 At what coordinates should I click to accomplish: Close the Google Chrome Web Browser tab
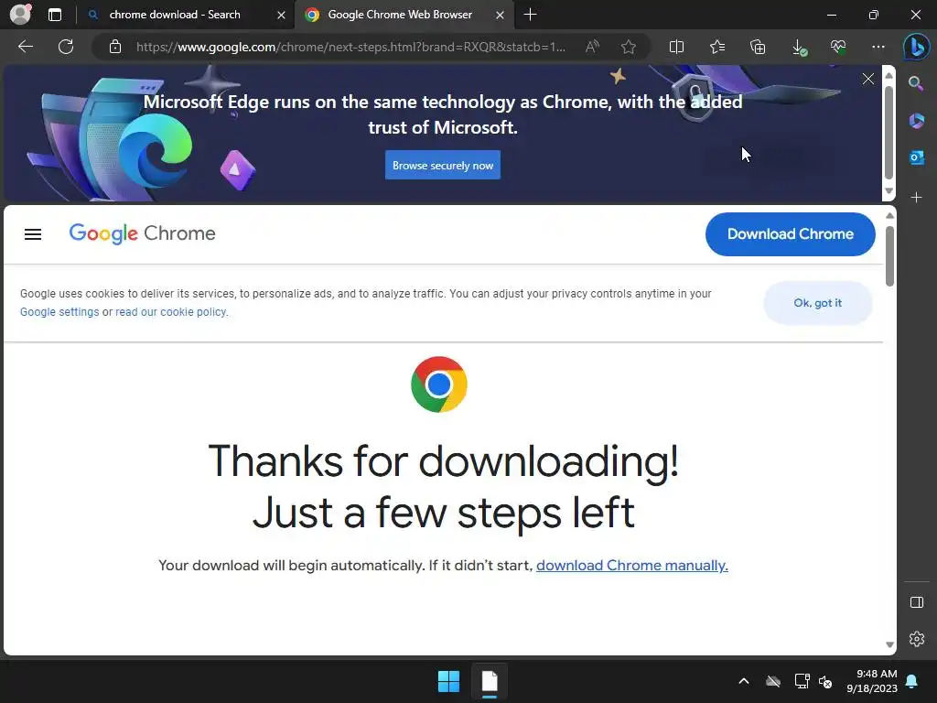[500, 15]
